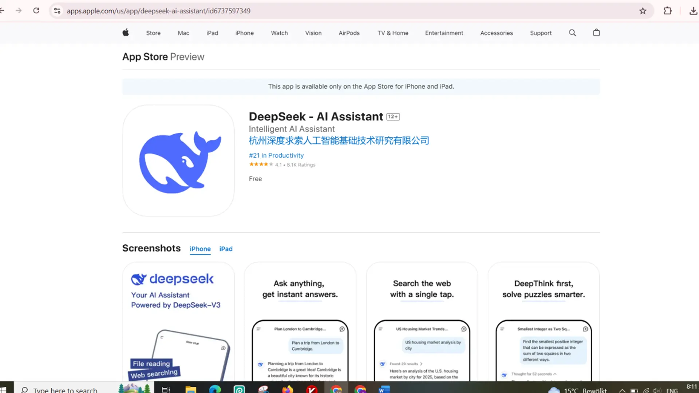Go forward with browser forward arrow
Screen dimensions: 699x393
click(19, 11)
